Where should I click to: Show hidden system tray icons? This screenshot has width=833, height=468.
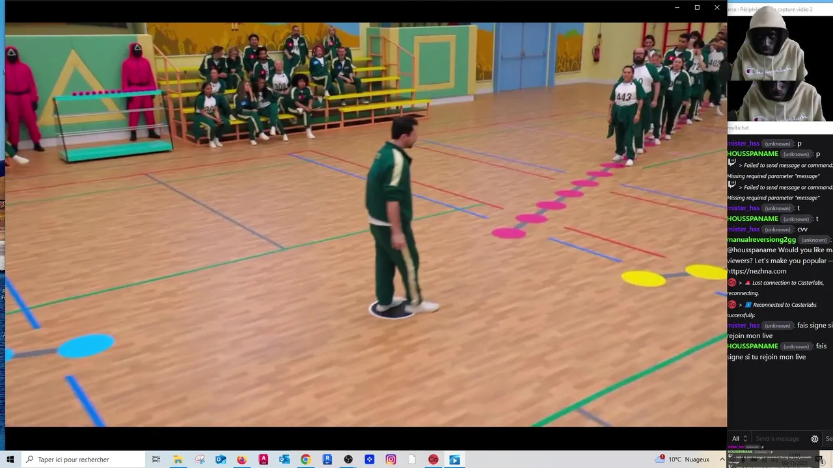(722, 460)
